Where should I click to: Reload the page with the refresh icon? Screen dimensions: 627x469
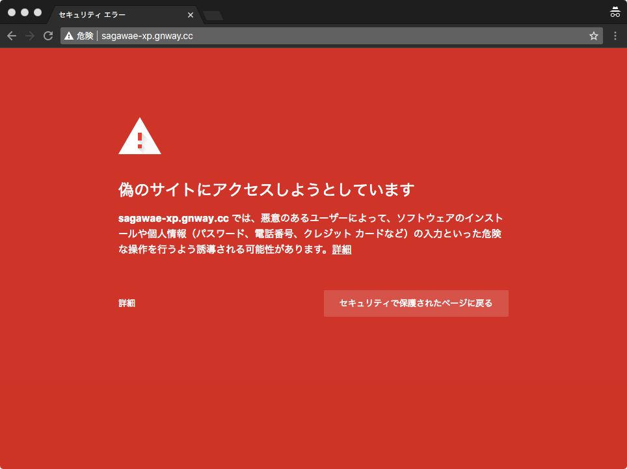point(48,36)
